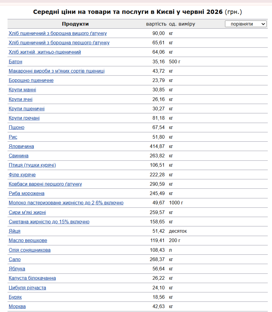The width and height of the screenshot is (272, 312).
Task: Click Крупи гречані link
Action: click(24, 118)
